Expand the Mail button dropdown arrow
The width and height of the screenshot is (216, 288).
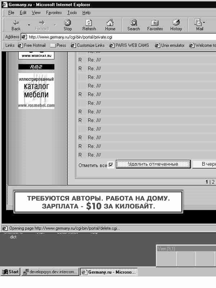[x=204, y=22]
